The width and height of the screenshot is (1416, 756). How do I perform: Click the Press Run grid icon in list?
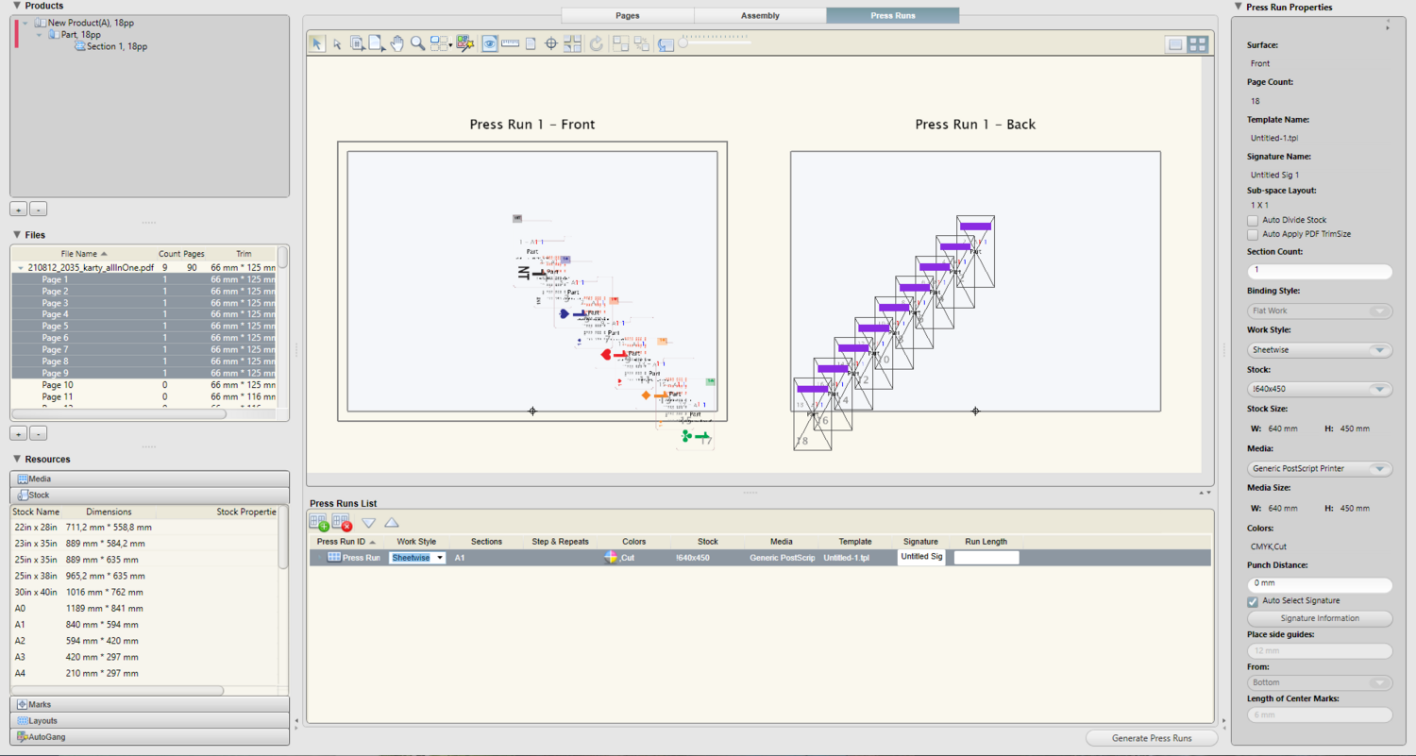[x=333, y=558]
